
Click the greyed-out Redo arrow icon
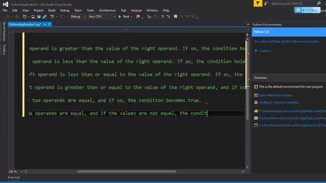[x=61, y=17]
